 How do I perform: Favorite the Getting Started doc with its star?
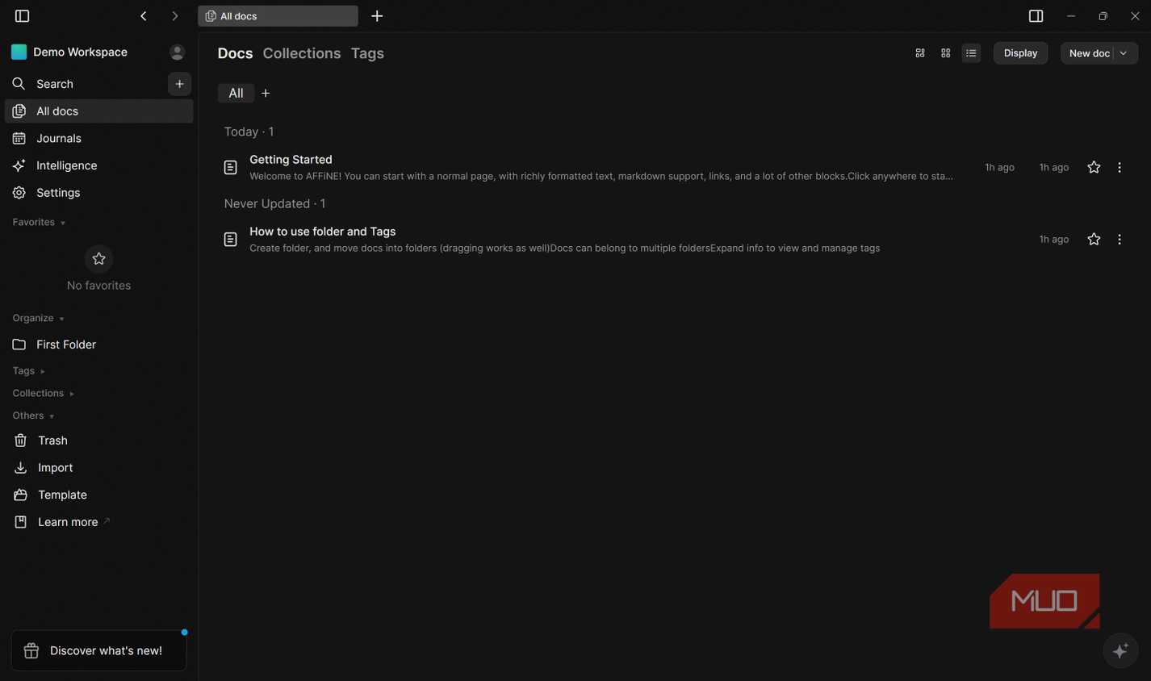(x=1094, y=168)
